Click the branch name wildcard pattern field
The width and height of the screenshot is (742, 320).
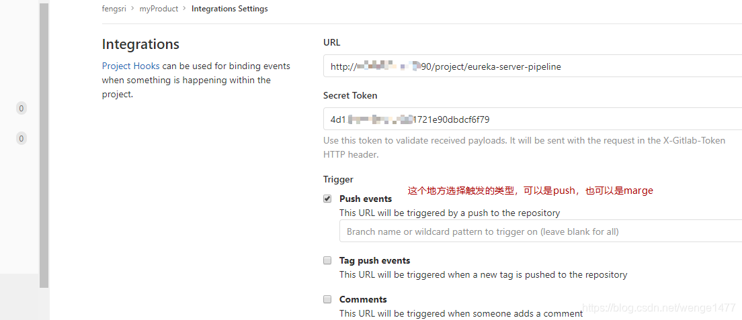click(540, 231)
